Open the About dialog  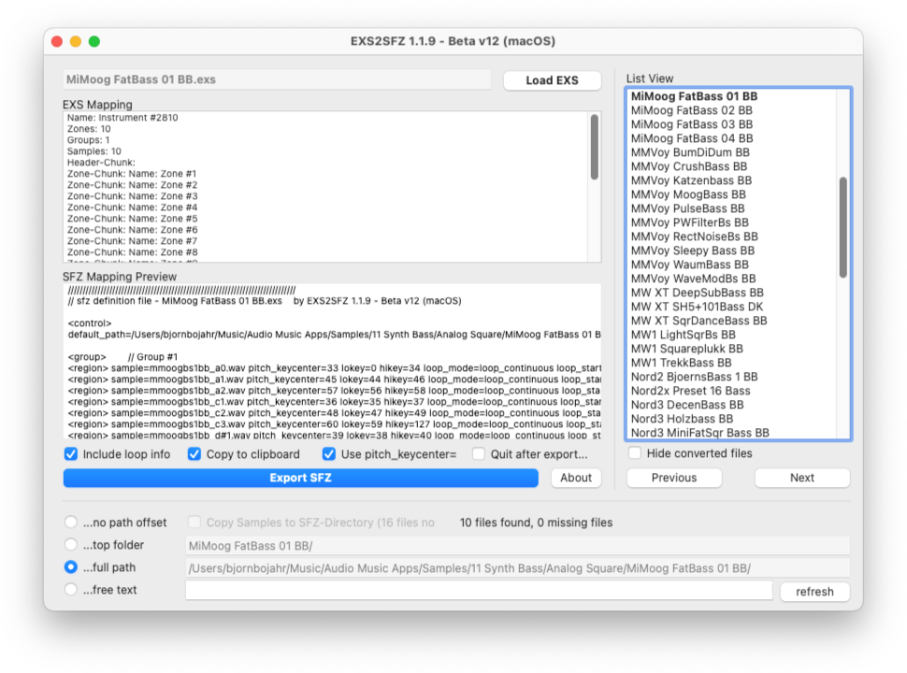click(576, 478)
